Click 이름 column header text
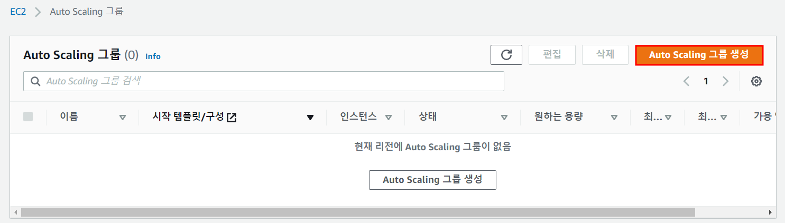Viewport: 785px width, 223px height. tap(69, 117)
